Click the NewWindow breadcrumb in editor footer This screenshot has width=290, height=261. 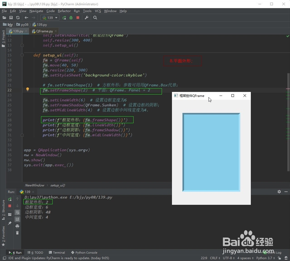[x=35, y=185]
